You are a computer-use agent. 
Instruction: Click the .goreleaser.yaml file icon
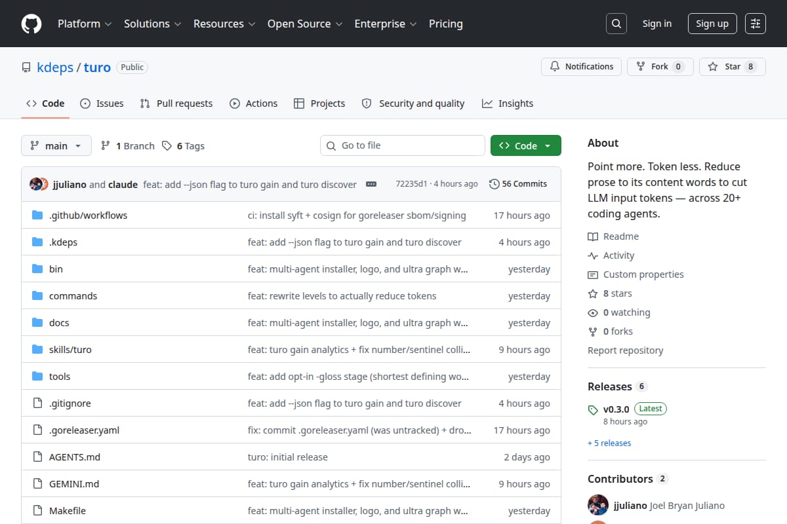pyautogui.click(x=37, y=430)
